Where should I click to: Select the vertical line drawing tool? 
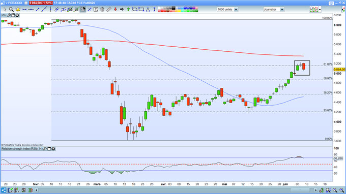[x=50, y=10]
